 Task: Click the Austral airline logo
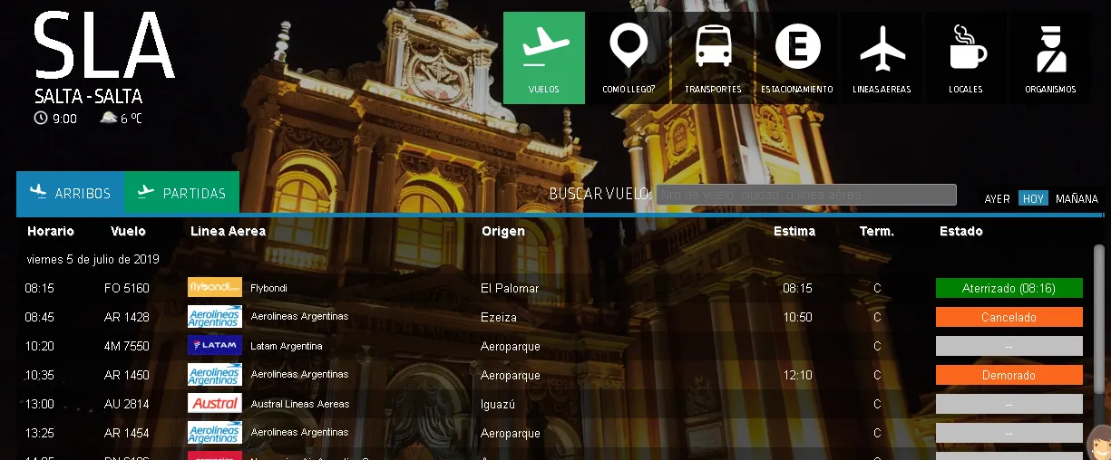215,404
